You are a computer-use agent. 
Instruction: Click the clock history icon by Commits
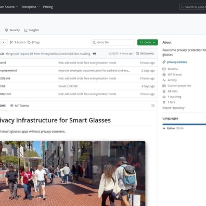pos(137,54)
